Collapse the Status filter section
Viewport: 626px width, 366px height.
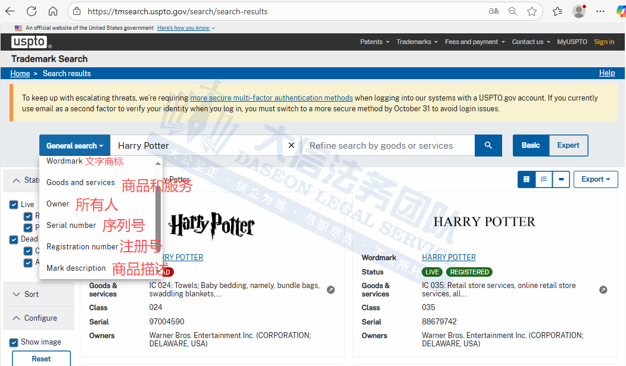coord(23,180)
